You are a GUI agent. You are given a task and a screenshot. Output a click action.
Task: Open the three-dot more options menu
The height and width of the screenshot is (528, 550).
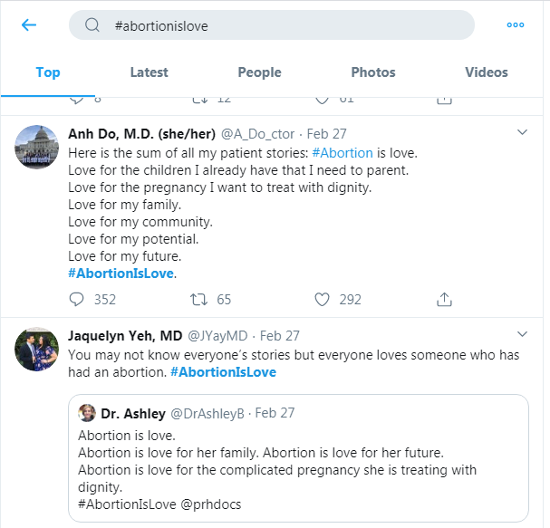tap(516, 25)
